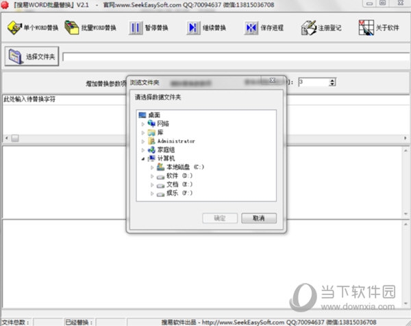Click middle panel scrollbar down arrow
411x326 pixels.
coord(406,213)
